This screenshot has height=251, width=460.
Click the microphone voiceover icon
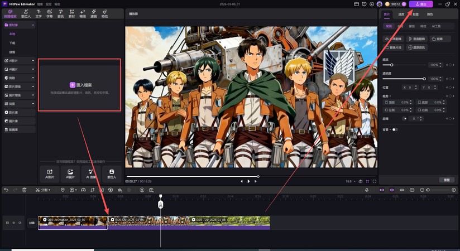367,190
